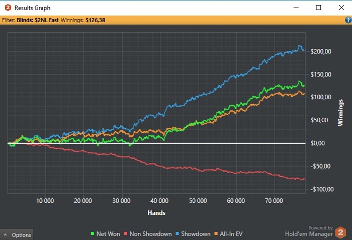352x240 pixels.
Task: Click the $100,00 axis label
Action: (321, 97)
